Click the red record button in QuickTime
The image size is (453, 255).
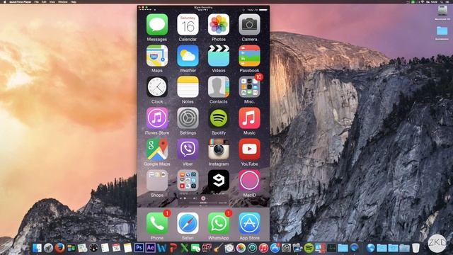[203, 198]
